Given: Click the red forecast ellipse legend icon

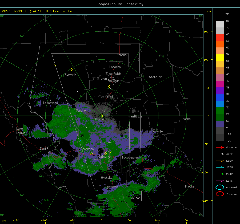Looking at the screenshot, I should [x=220, y=194].
